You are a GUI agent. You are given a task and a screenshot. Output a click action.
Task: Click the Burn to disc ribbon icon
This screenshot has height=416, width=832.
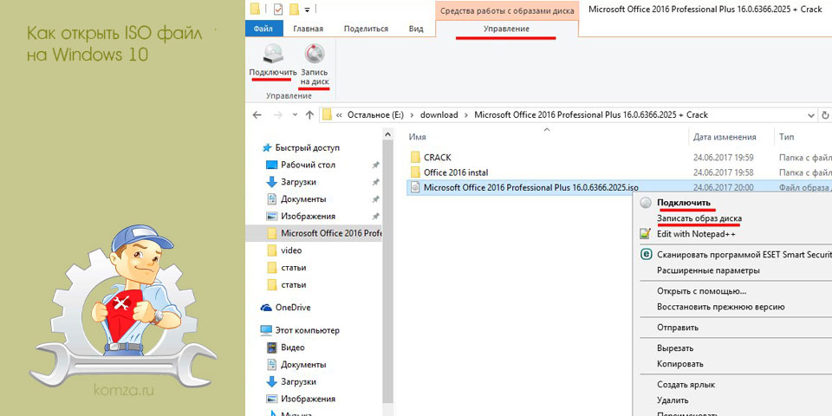[314, 54]
